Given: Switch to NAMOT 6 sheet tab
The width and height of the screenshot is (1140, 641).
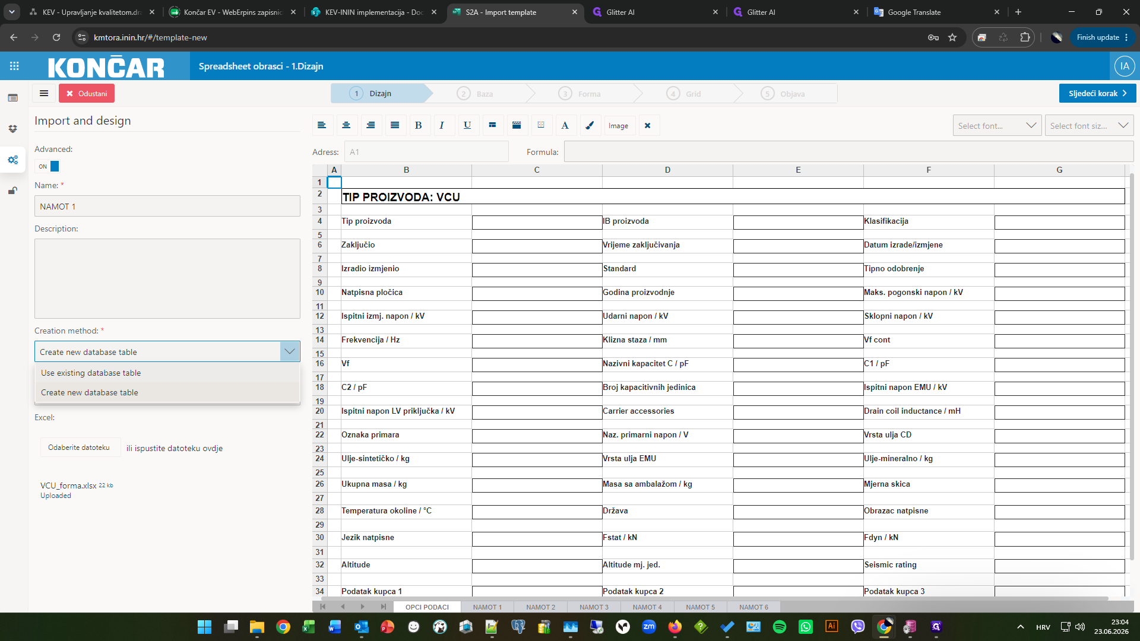Looking at the screenshot, I should tap(754, 607).
